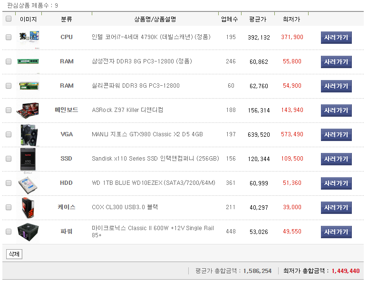This screenshot has height=283, width=368.
Task: Open the Silicon Power DDR3 RAM thumbnail
Action: point(28,86)
